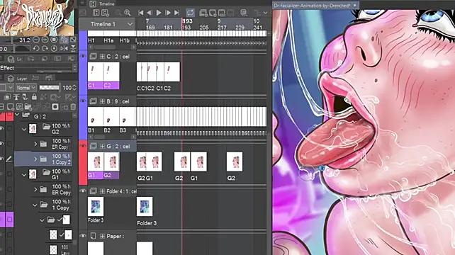
Task: Click the rotate left icon in the navigator
Action: pyautogui.click(x=36, y=48)
